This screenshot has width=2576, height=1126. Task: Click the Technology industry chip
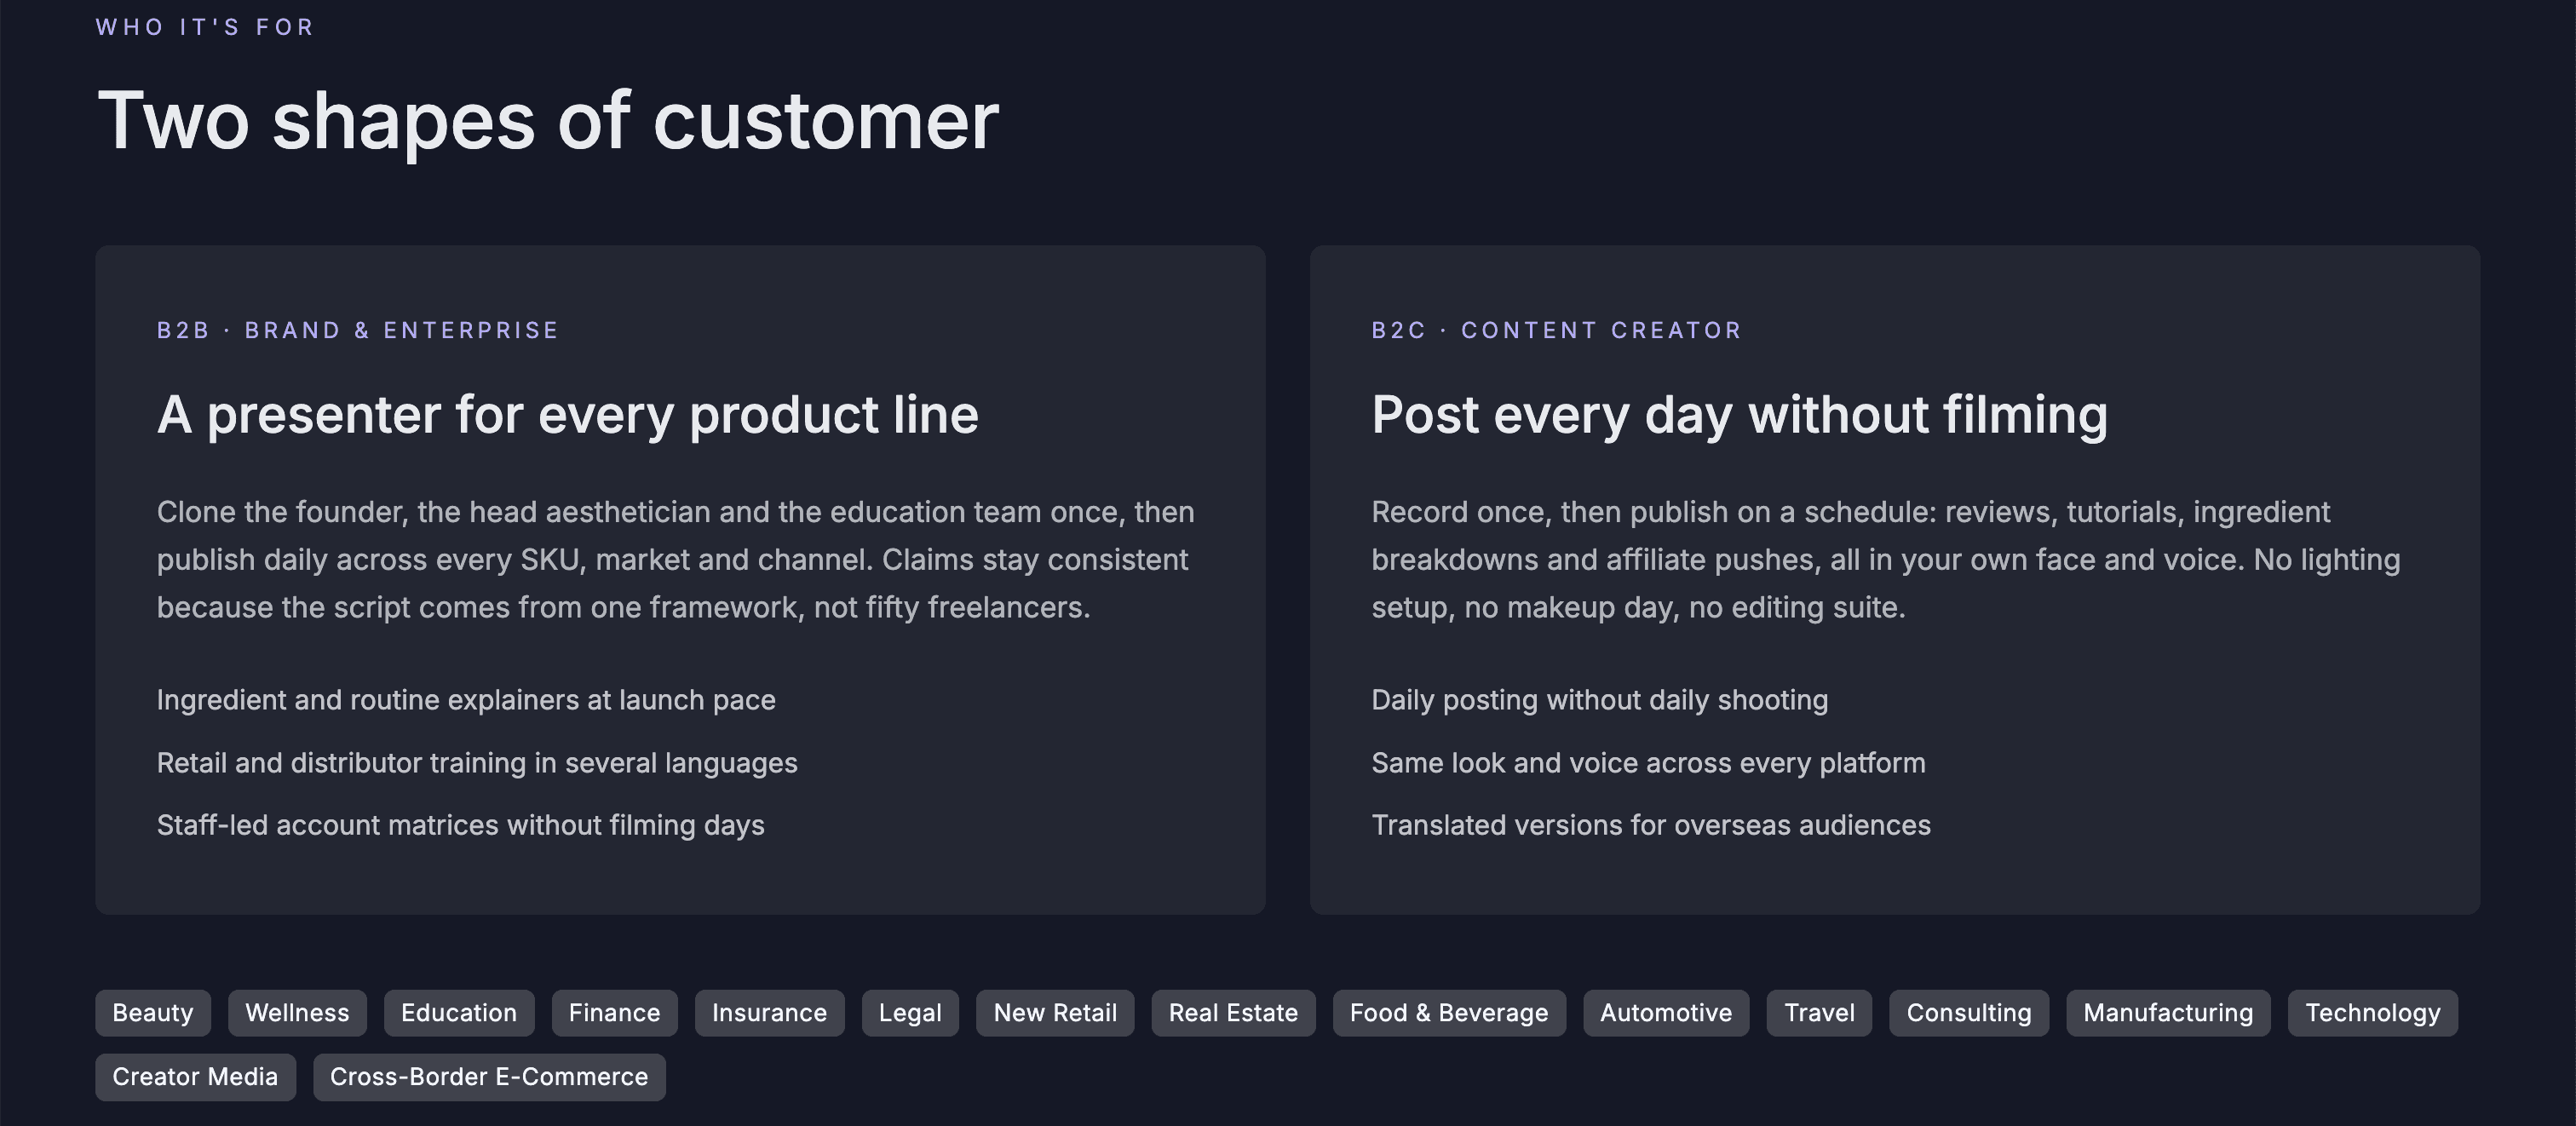click(x=2372, y=1013)
